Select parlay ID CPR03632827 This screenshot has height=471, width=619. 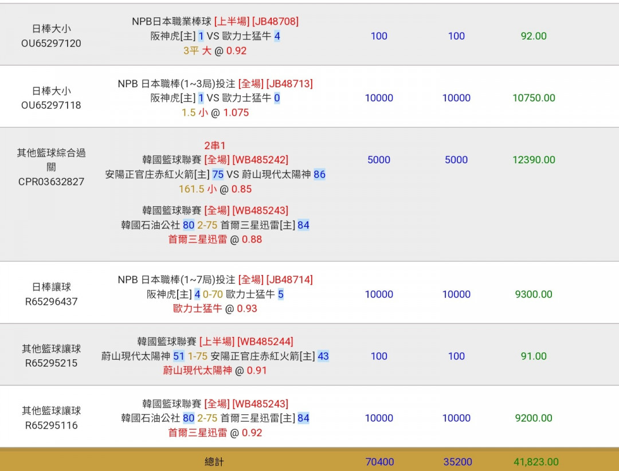tap(51, 182)
